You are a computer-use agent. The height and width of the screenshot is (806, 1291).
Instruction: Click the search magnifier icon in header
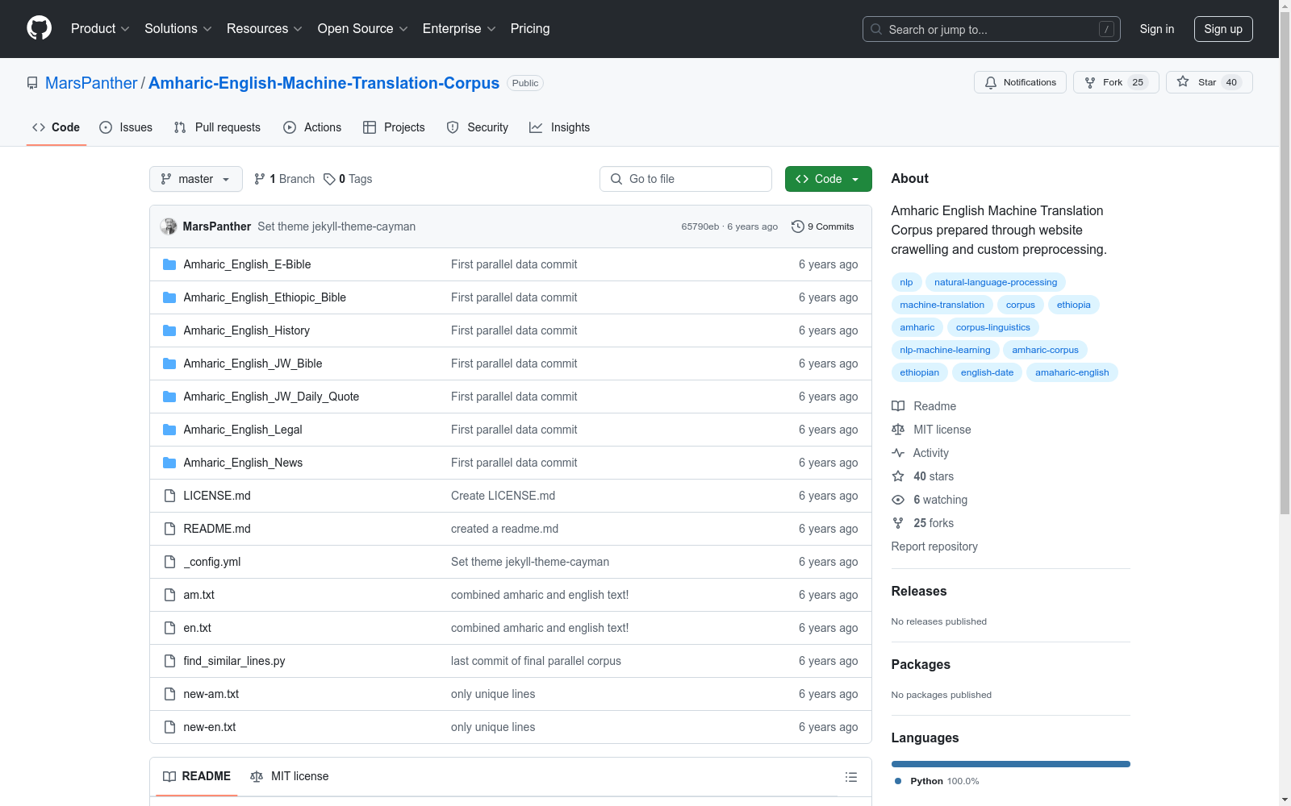(876, 29)
